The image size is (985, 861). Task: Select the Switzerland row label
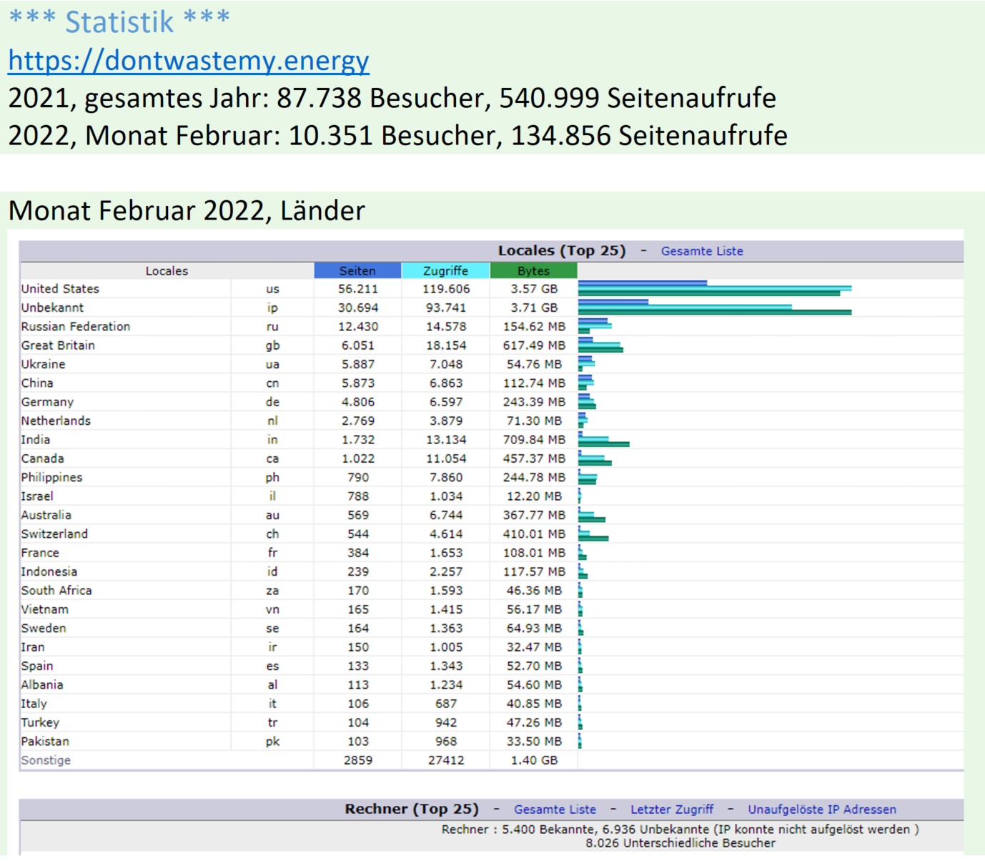point(54,534)
